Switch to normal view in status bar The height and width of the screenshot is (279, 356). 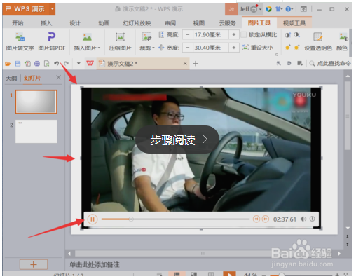pyautogui.click(x=177, y=274)
